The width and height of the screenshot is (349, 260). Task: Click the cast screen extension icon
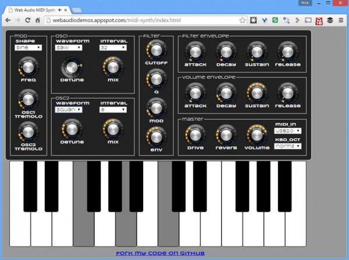click(x=308, y=20)
